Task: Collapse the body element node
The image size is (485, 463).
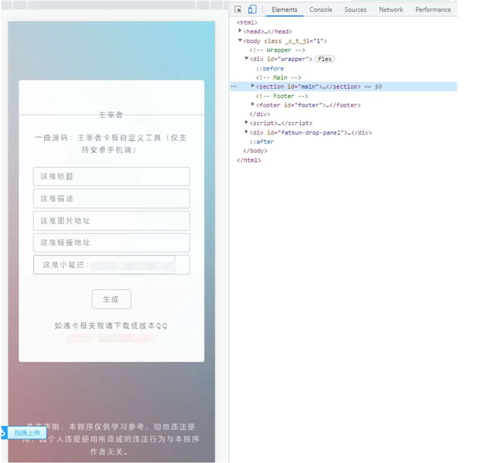Action: pos(240,41)
